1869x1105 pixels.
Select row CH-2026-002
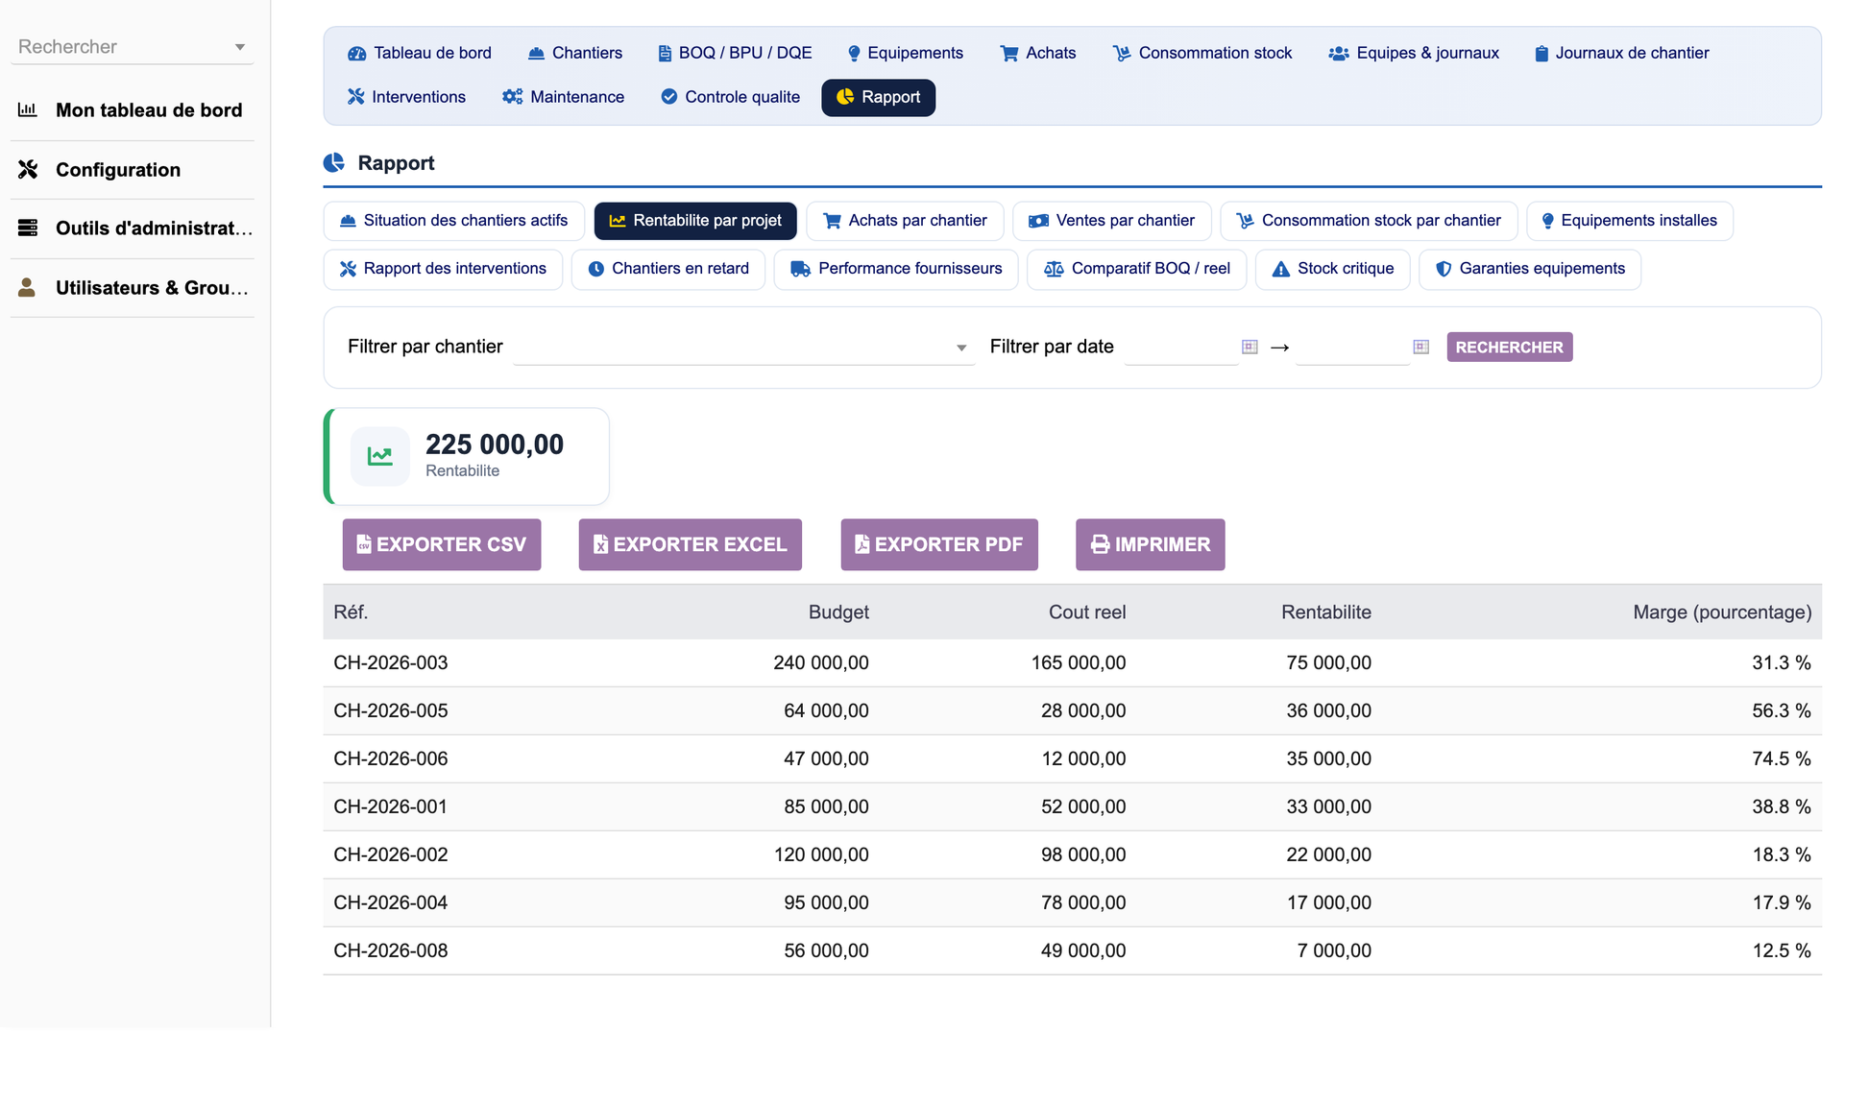[x=1072, y=855]
